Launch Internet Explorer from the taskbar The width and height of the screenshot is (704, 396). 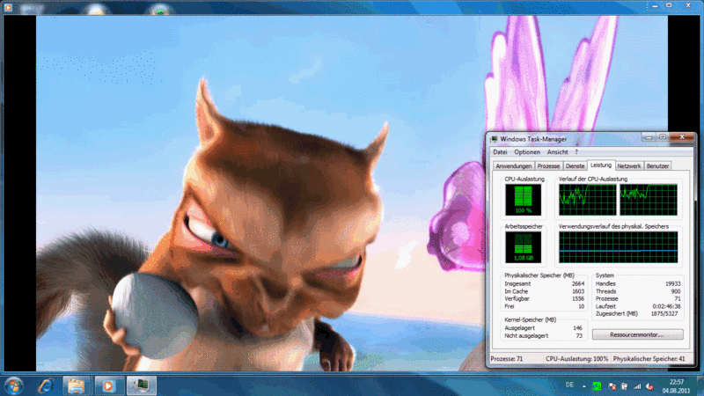(46, 385)
